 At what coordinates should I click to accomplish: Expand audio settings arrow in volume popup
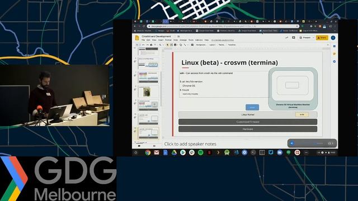[332, 143]
